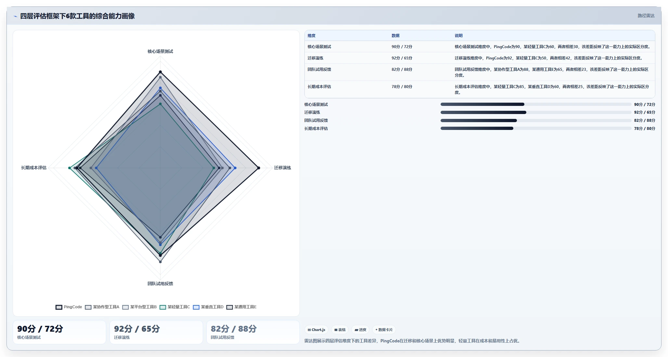Toggle 某轻量工具C legend entry

click(x=175, y=307)
